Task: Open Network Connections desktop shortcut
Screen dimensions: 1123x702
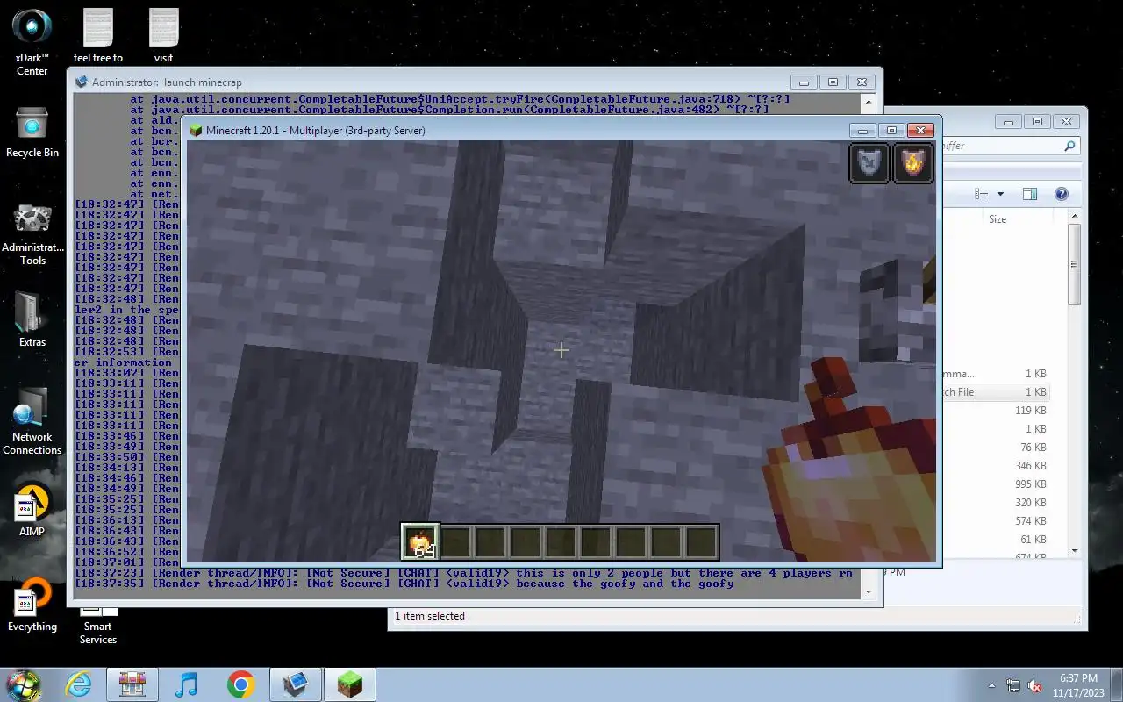Action: (x=32, y=420)
